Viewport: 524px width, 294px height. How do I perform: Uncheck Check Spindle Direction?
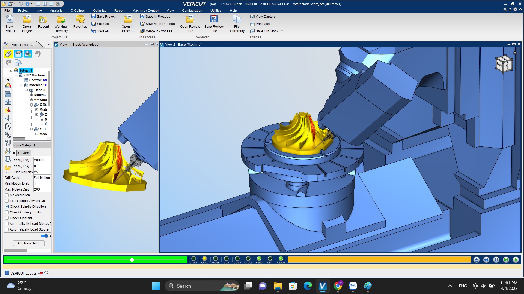click(7, 207)
